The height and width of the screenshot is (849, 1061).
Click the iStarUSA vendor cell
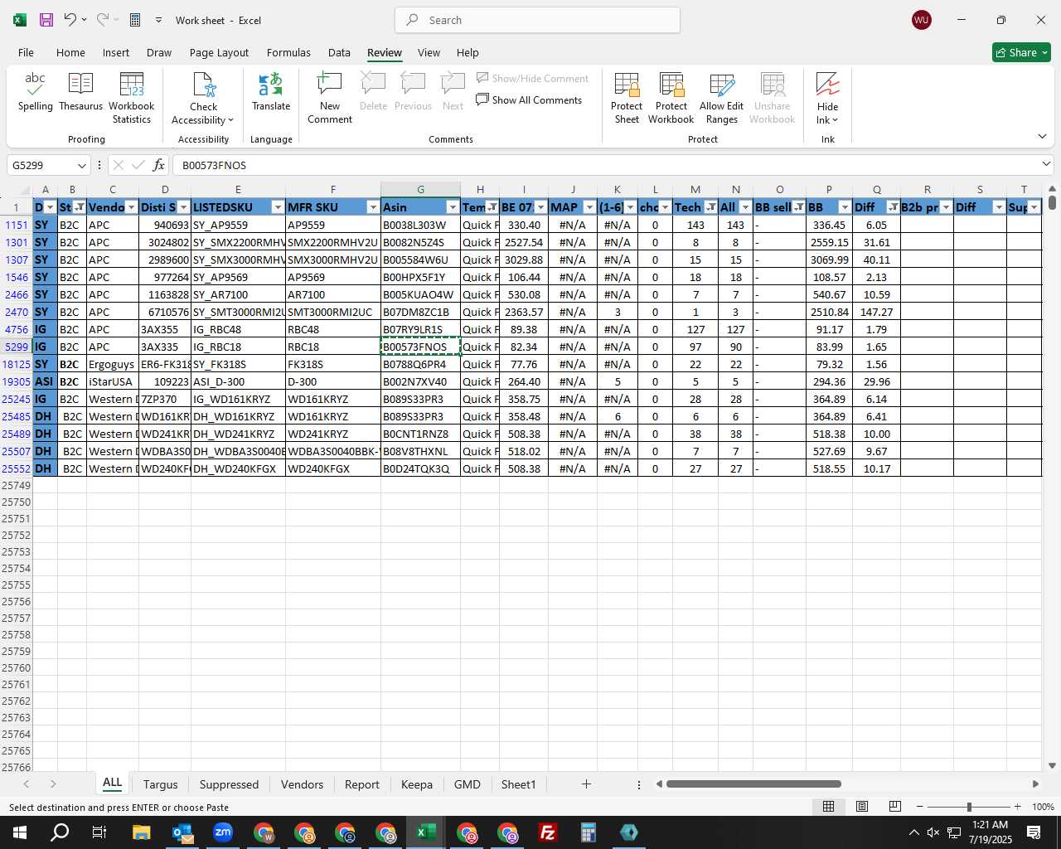point(112,381)
